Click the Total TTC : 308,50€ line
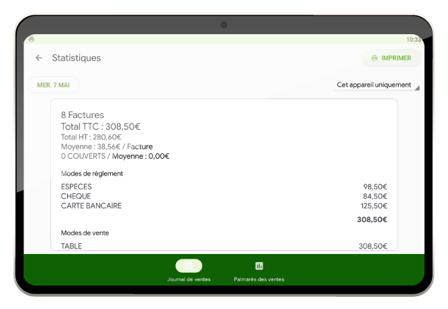 pos(101,127)
